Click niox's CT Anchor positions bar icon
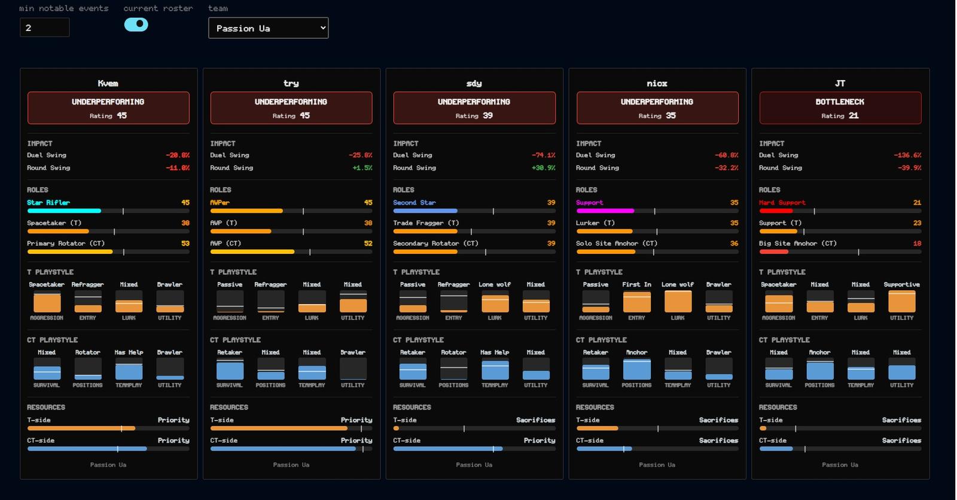The image size is (957, 500). 636,369
